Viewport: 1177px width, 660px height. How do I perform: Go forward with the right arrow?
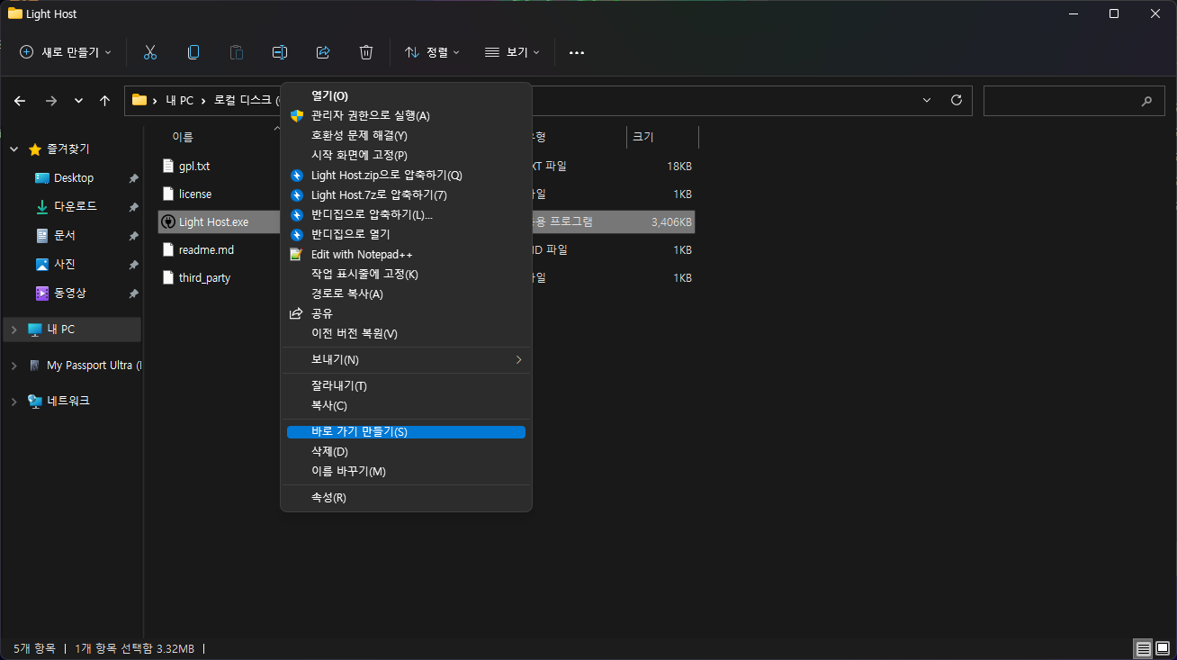pyautogui.click(x=51, y=101)
